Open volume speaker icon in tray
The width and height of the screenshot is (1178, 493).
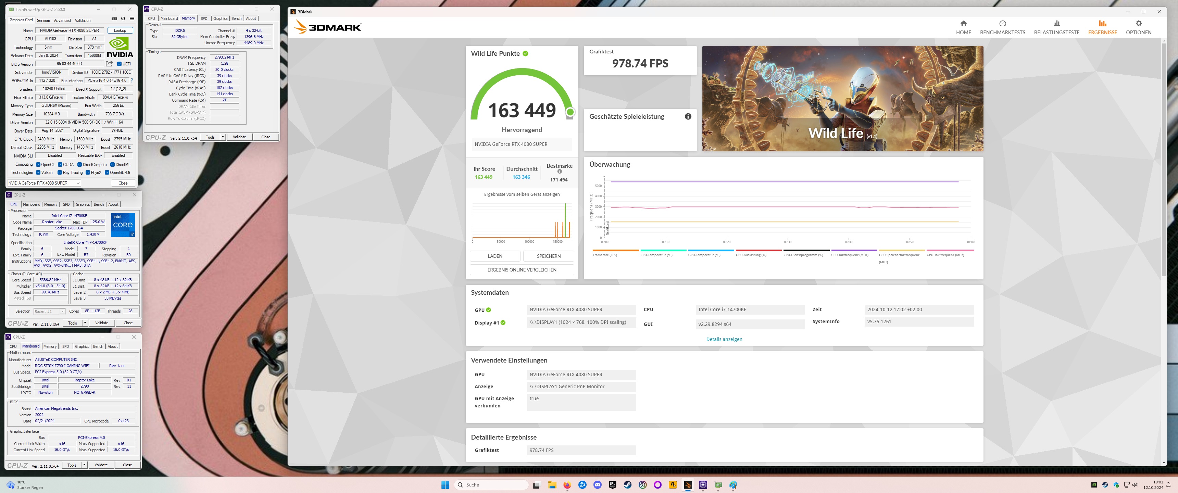pos(1135,485)
